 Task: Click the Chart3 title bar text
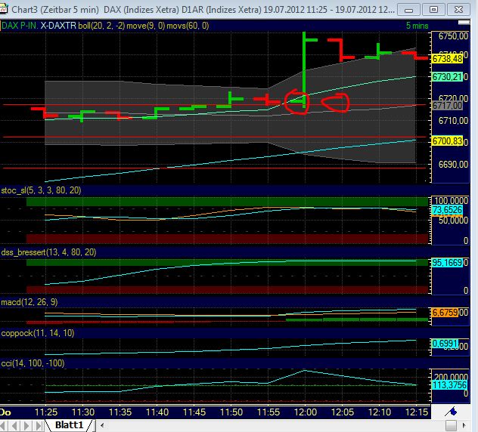tap(203, 10)
